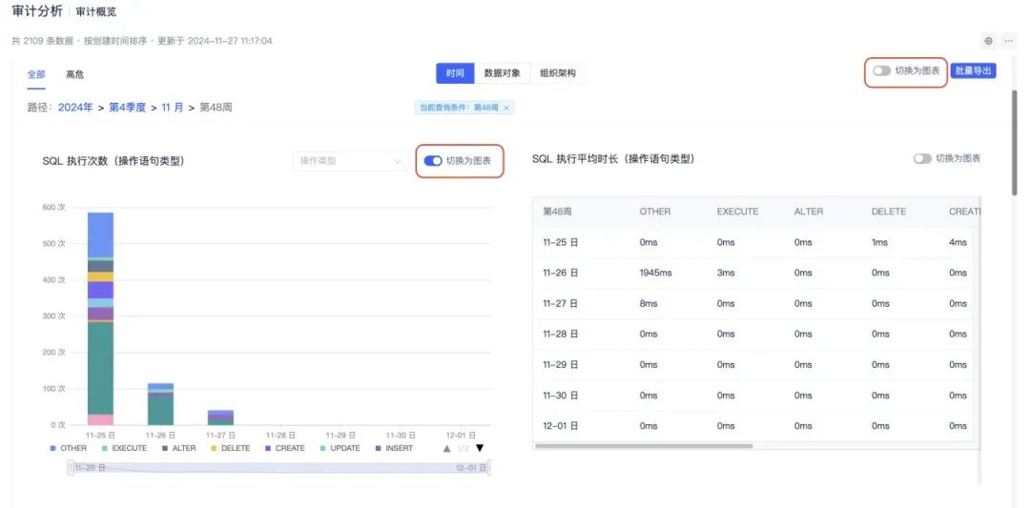1030x508 pixels.
Task: Remove the 第48周 query condition tag
Action: pos(505,108)
